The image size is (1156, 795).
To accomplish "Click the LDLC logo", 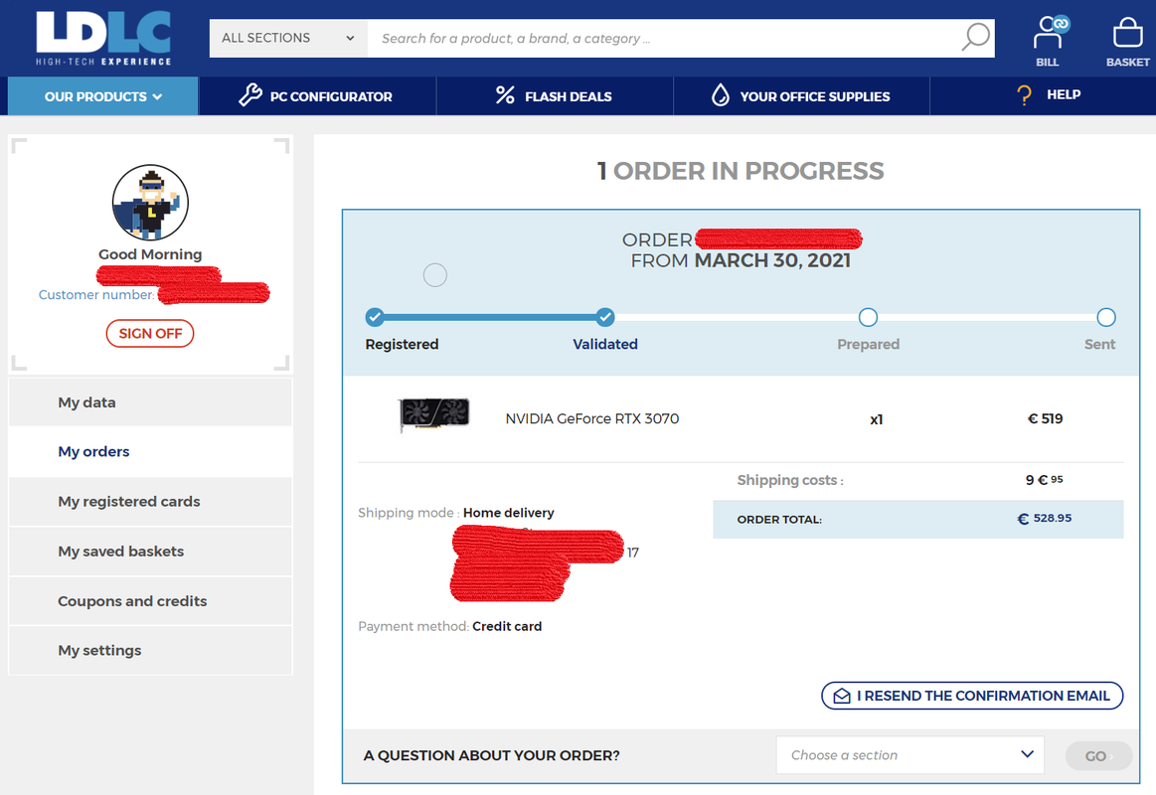I will (103, 39).
